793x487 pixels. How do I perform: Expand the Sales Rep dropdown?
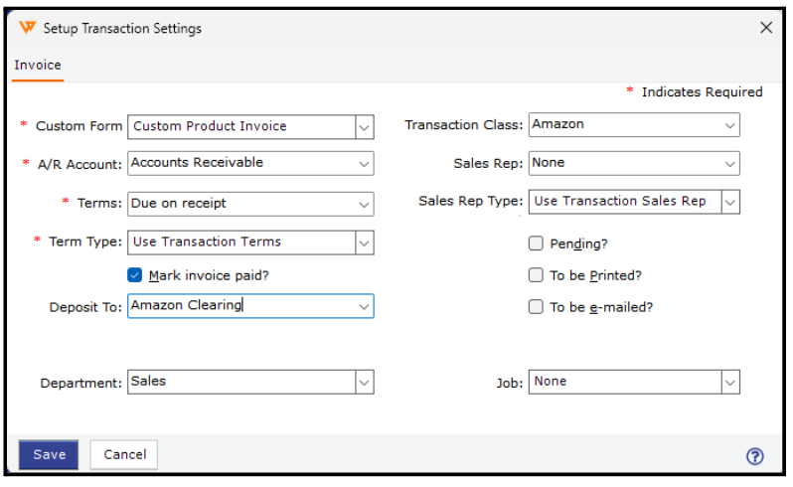pos(730,163)
